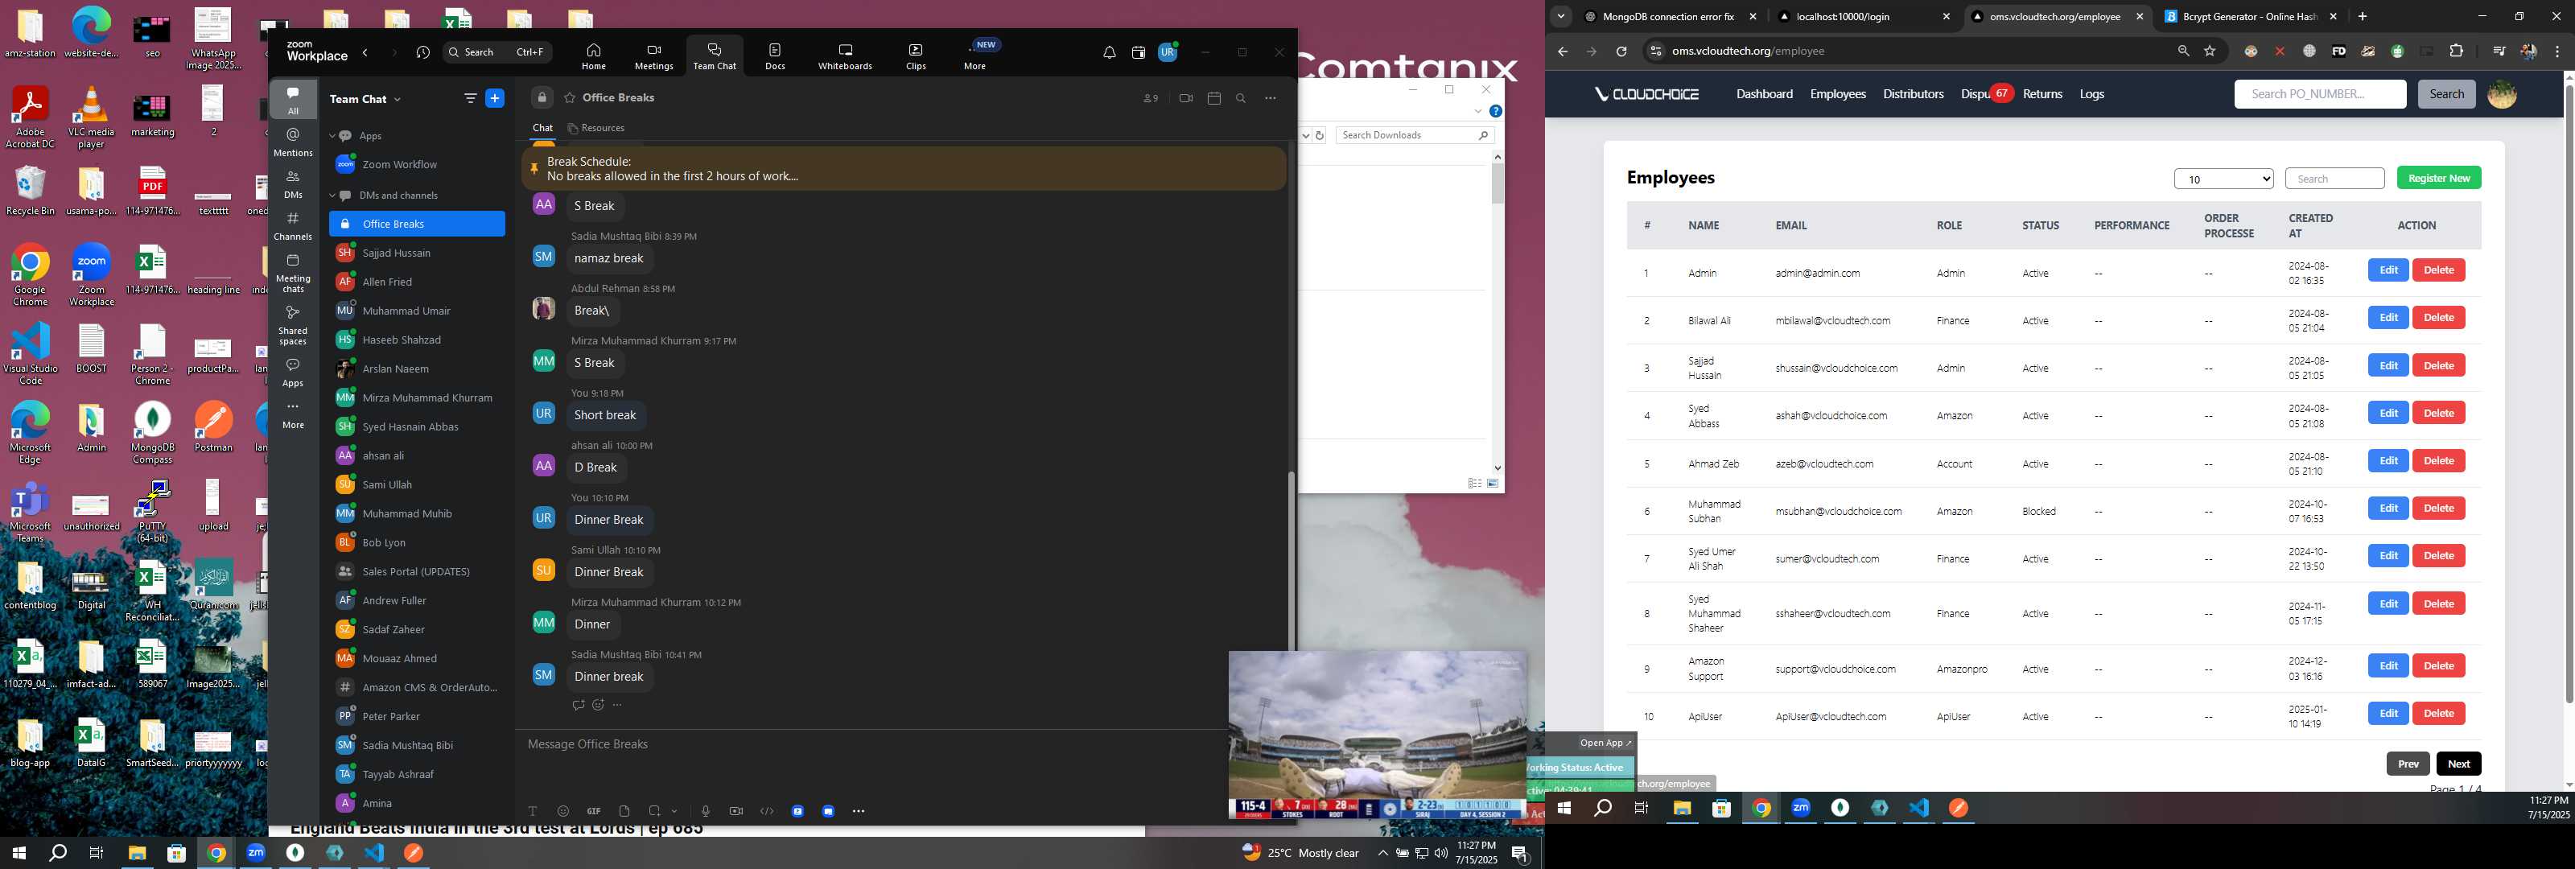Open emoji picker in message toolbar
Screen dimensions: 2575x869
(x=562, y=811)
